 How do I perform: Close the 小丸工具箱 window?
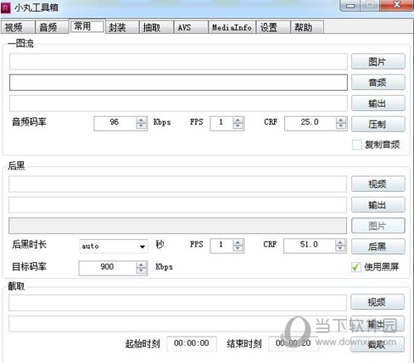(397, 5)
